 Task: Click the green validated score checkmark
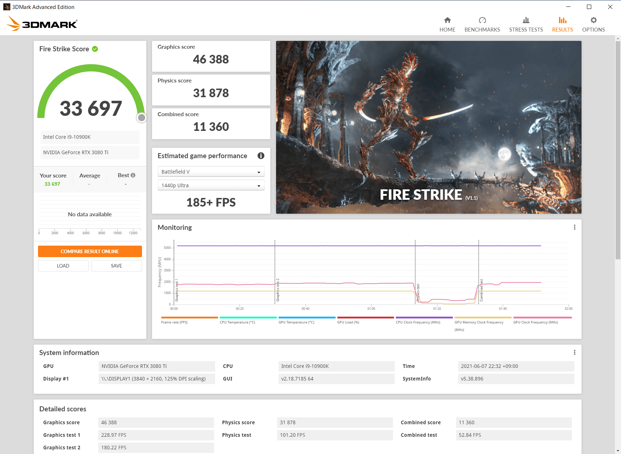[95, 49]
